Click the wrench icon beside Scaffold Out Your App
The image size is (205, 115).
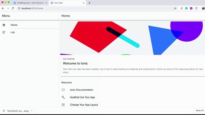pyautogui.click(x=63, y=97)
